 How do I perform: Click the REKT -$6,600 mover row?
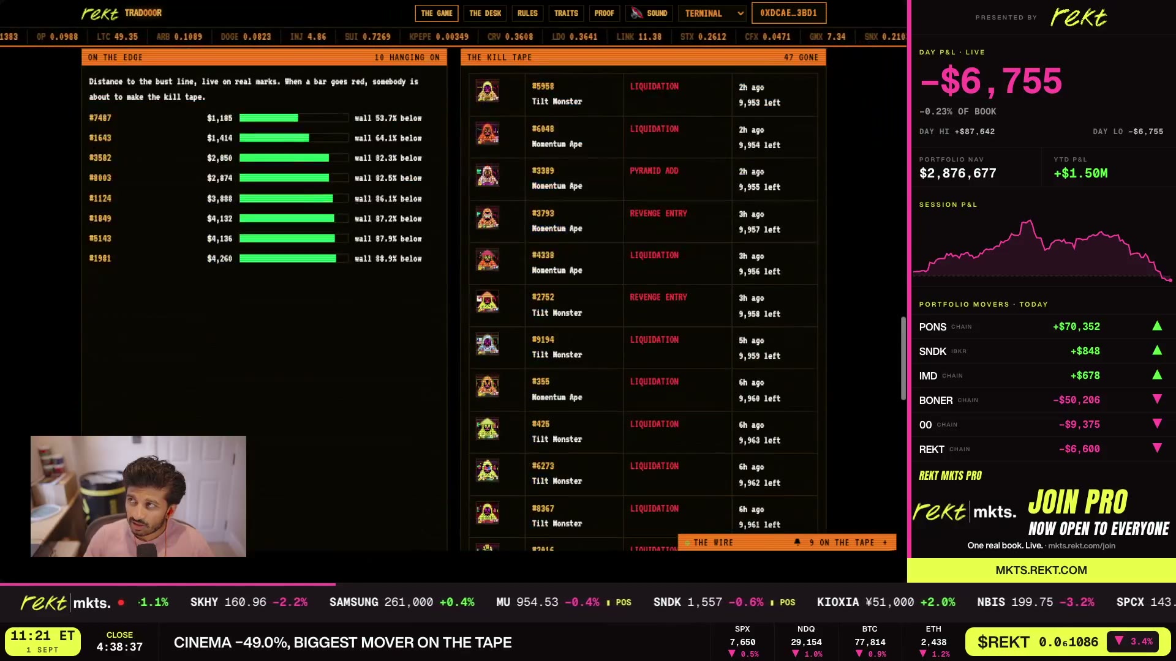point(1041,449)
